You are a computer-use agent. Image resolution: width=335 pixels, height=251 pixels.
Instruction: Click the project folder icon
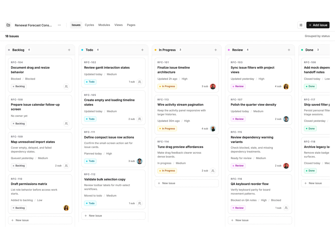point(8,25)
